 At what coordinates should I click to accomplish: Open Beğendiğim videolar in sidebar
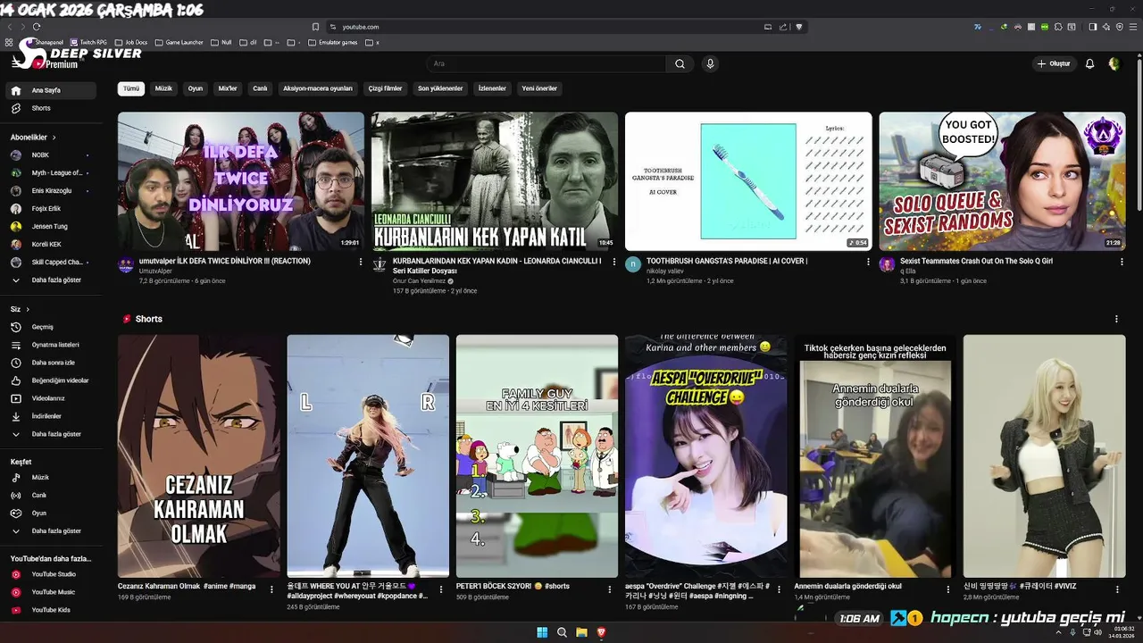pyautogui.click(x=50, y=380)
